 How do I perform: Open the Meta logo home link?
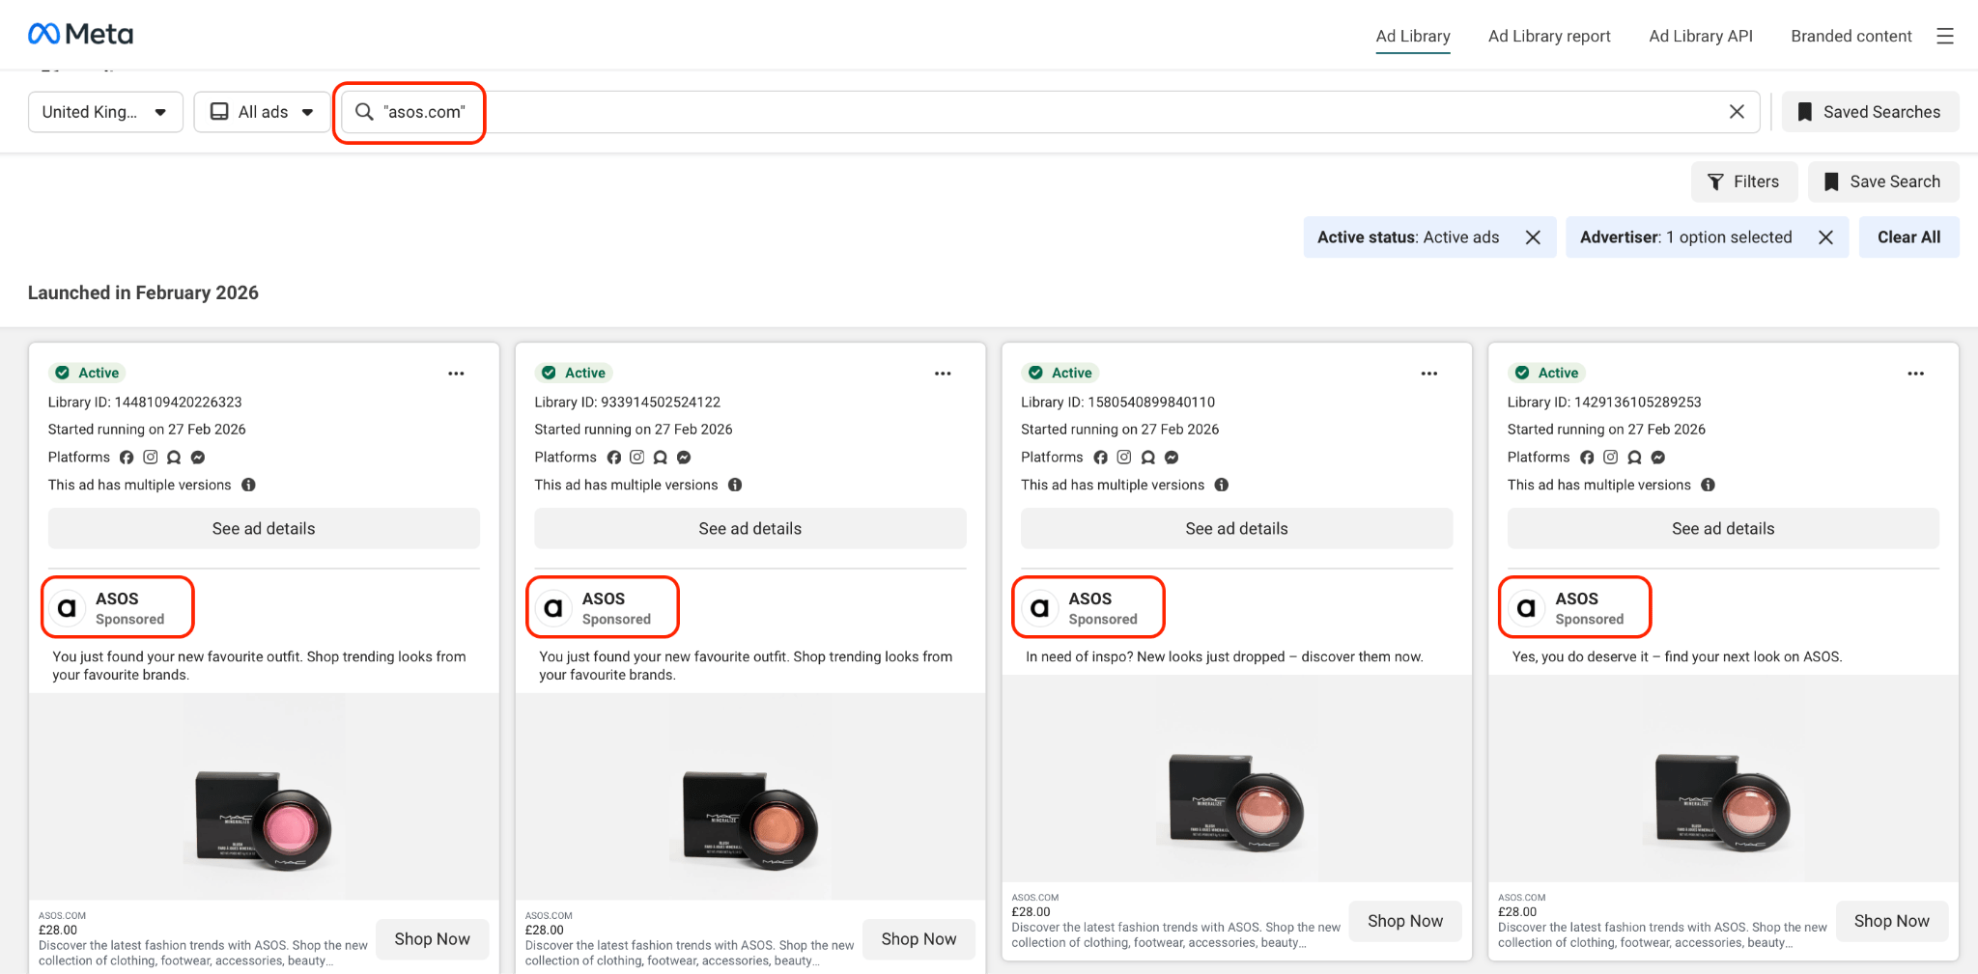[x=81, y=35]
